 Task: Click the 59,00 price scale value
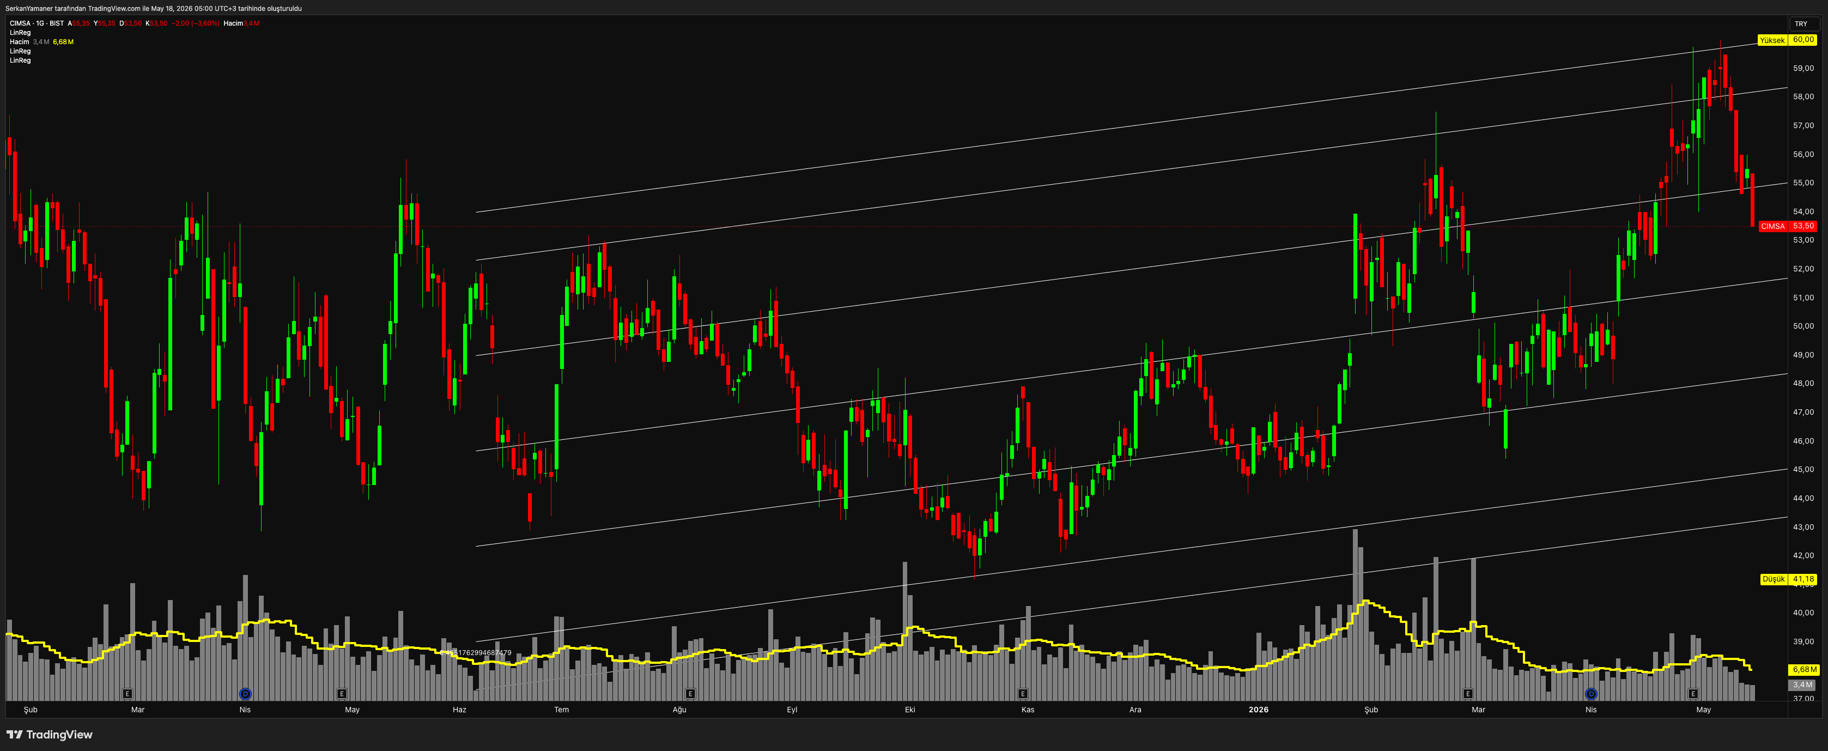point(1803,68)
